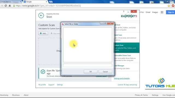Open the Business link in Google footer
The width and height of the screenshot is (175, 98).
click(16, 95)
